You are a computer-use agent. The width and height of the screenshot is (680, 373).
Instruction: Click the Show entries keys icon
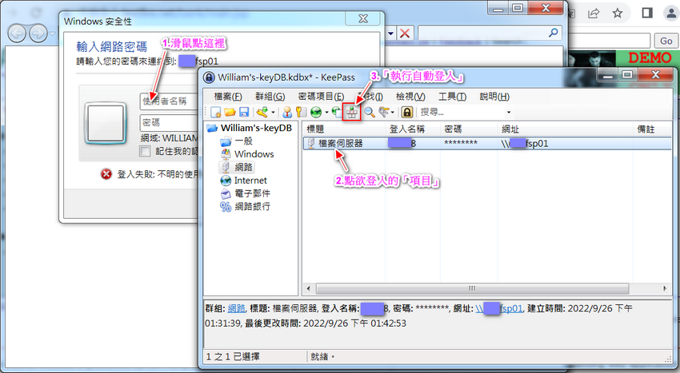click(384, 112)
